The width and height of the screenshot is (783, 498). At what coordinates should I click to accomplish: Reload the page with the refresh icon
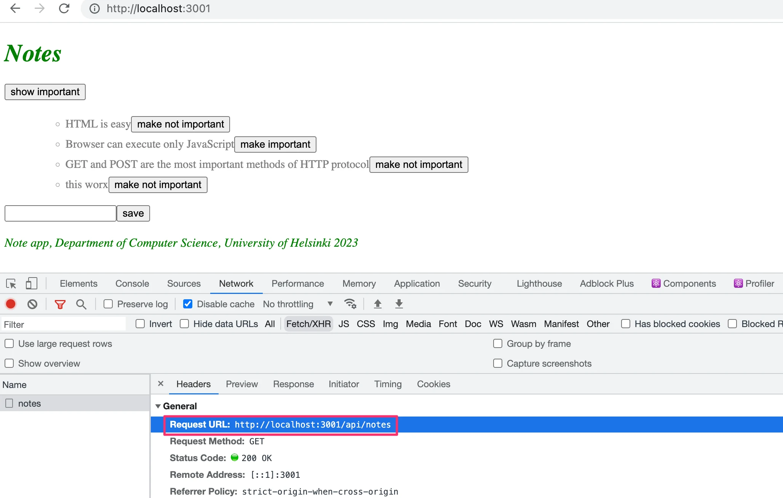point(64,8)
